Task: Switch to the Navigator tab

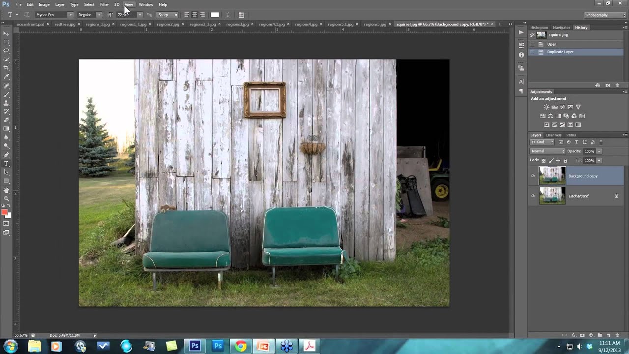Action: [561, 28]
